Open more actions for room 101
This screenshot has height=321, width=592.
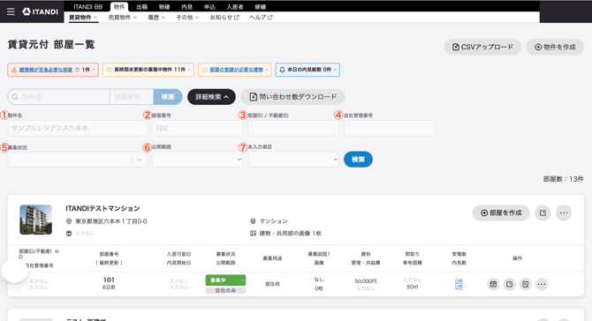542,284
